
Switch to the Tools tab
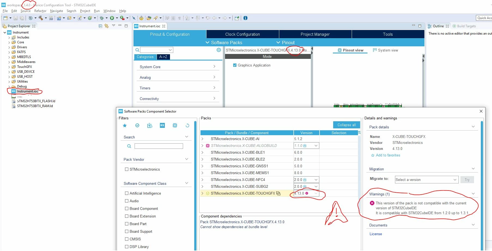[388, 34]
